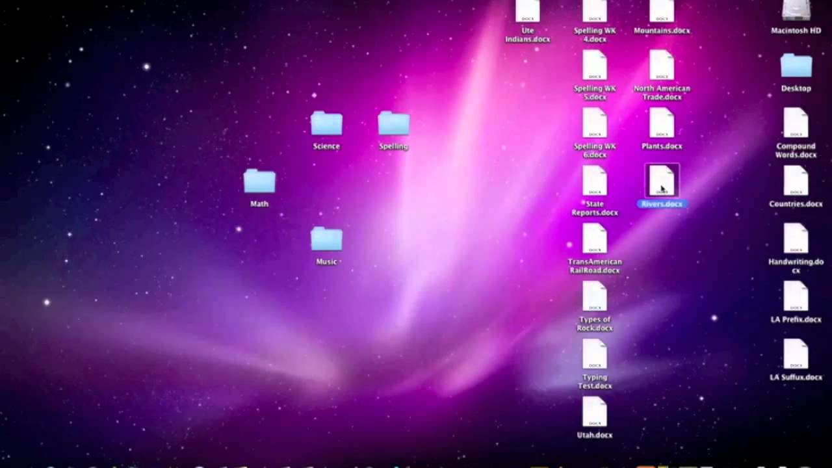The image size is (832, 468).
Task: Select the Utah.docx file icon
Action: tap(595, 413)
